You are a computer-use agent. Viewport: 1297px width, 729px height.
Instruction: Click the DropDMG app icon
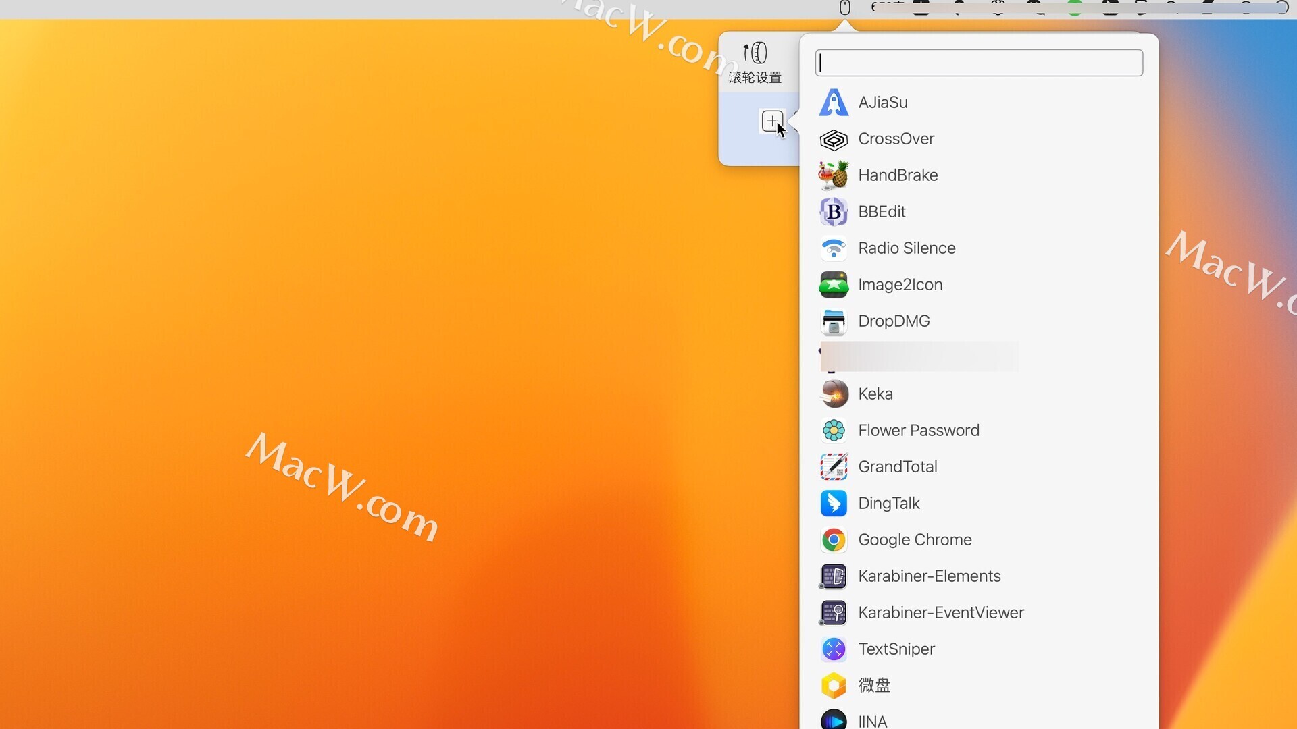(834, 321)
